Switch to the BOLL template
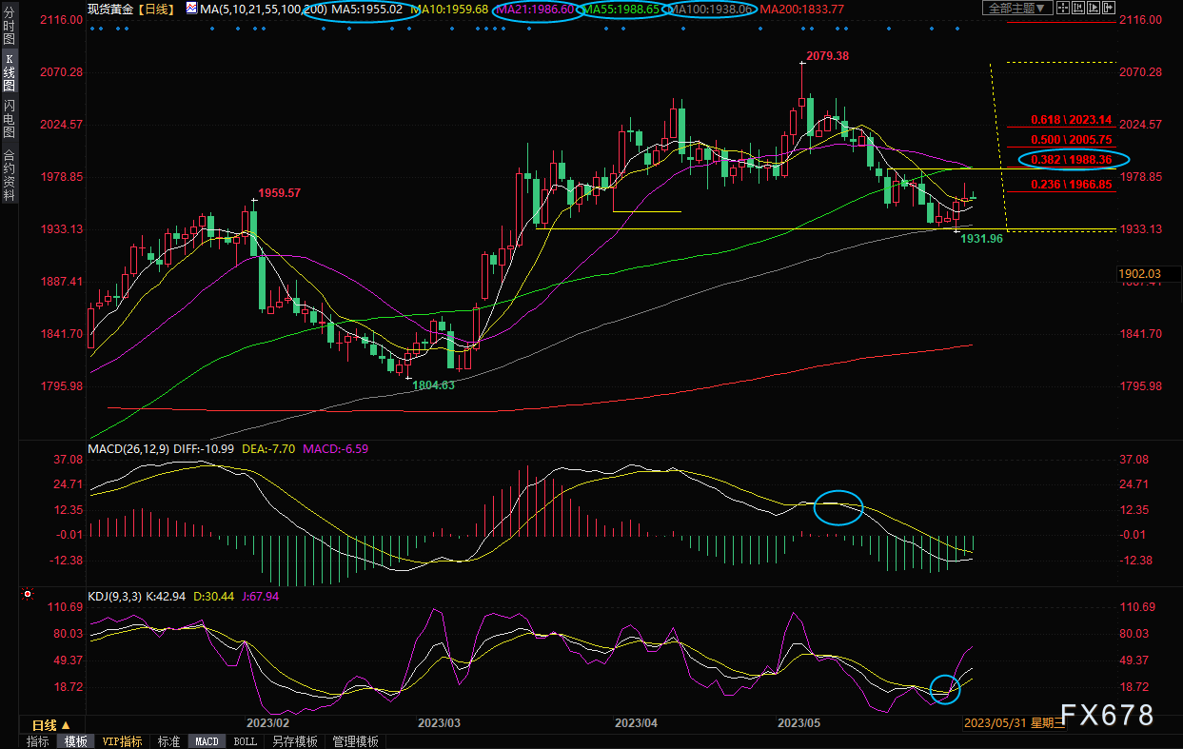 click(245, 741)
